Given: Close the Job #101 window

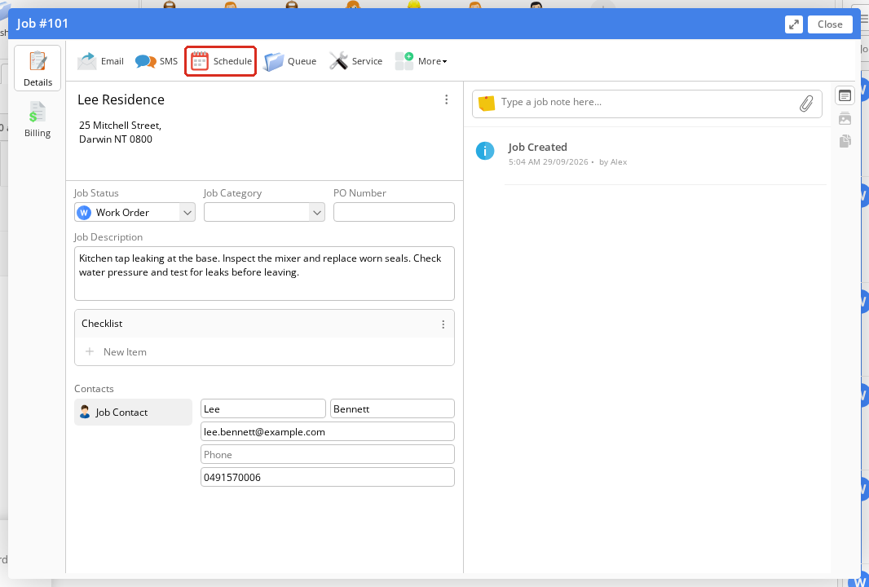Looking at the screenshot, I should (x=830, y=24).
